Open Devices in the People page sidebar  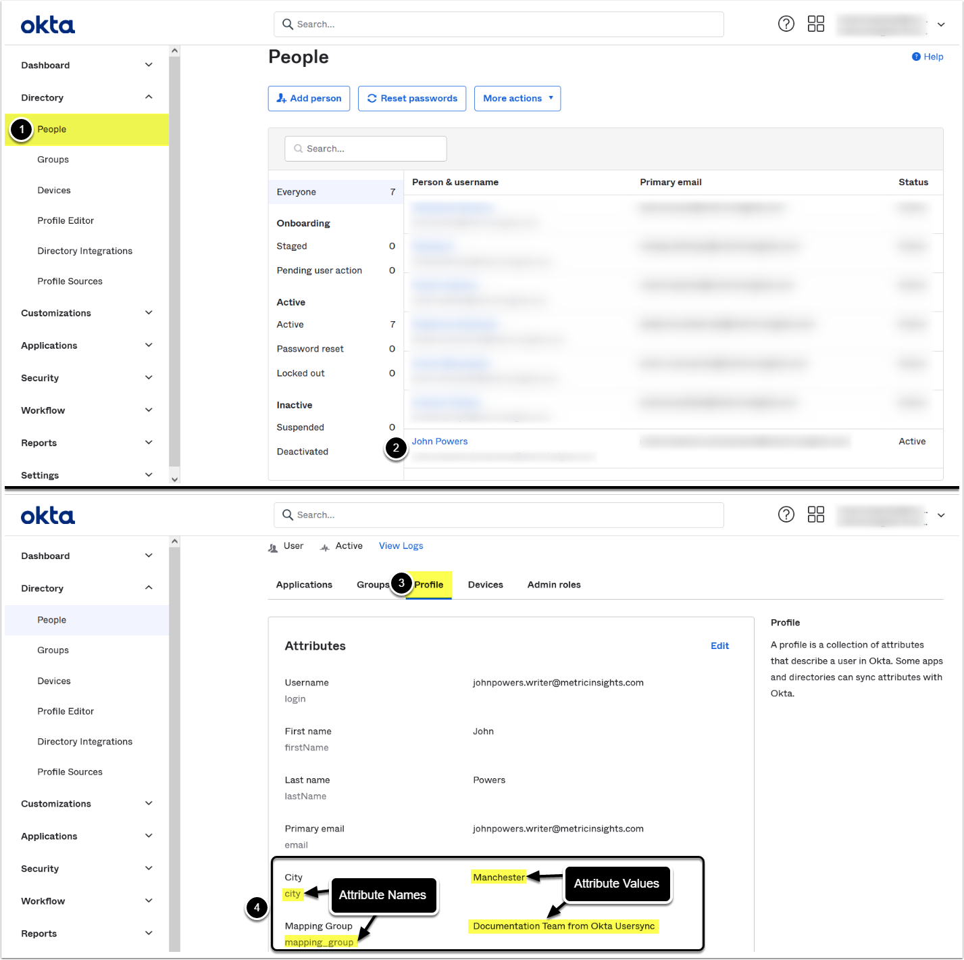pyautogui.click(x=54, y=191)
